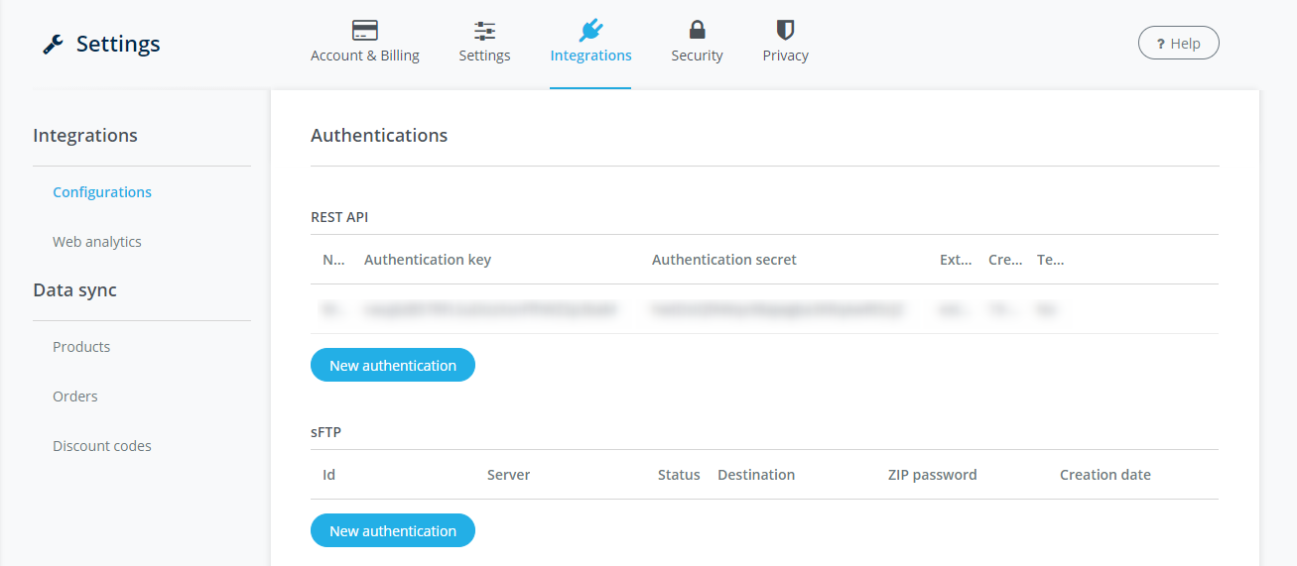
Task: Click the wrench icon beside Settings title
Action: coord(54,44)
